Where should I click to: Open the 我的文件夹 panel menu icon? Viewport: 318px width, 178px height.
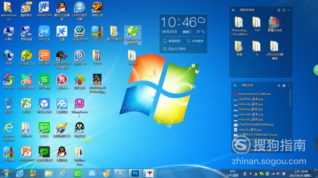(233, 10)
